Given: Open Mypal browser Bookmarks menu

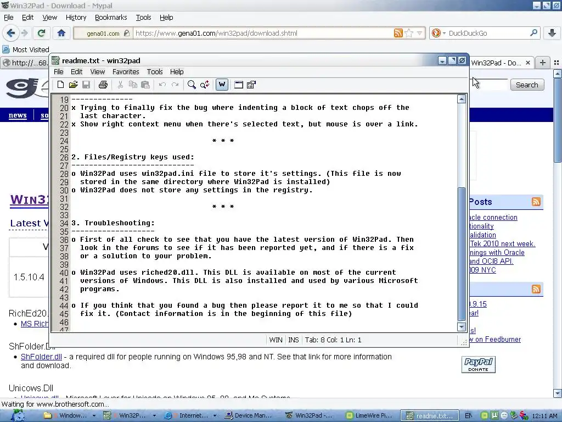Looking at the screenshot, I should pos(111,17).
